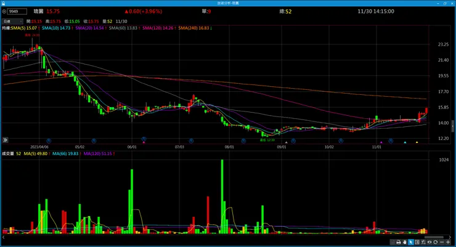Click the 1024 volume axis label
The width and height of the screenshot is (456, 247).
444,160
